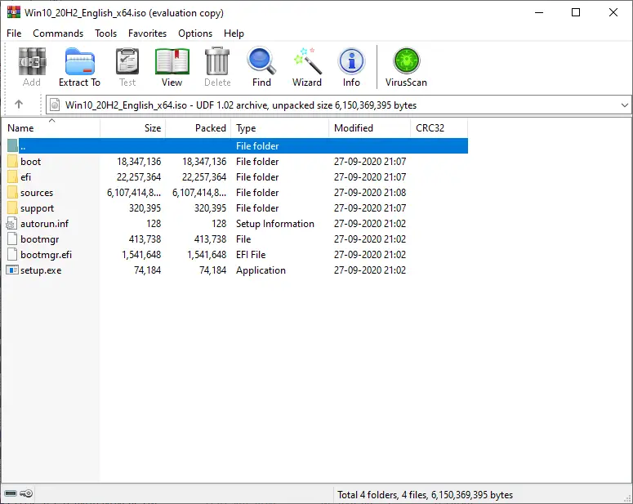Select the support folder icon
The image size is (633, 504).
tap(12, 208)
